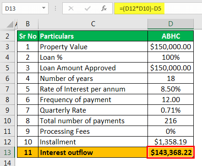Select column D header

170,24
